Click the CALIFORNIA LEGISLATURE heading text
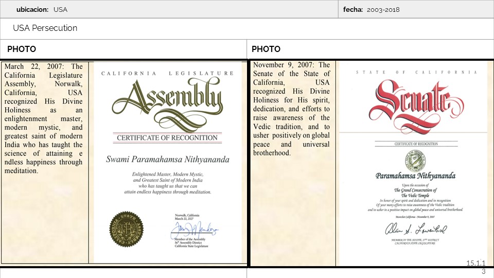This screenshot has height=278, width=494. (167, 74)
